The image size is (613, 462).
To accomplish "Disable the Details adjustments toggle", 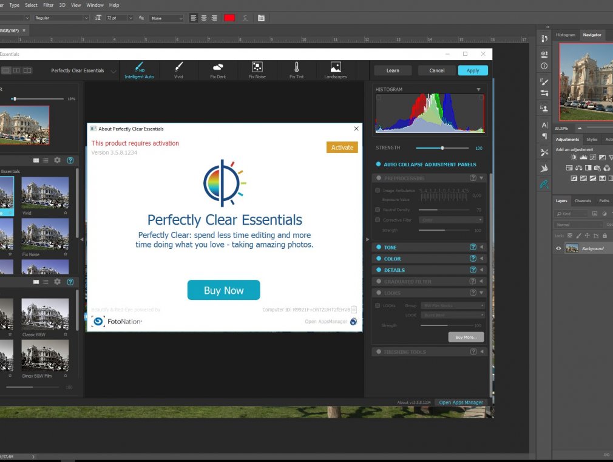I will coord(379,270).
